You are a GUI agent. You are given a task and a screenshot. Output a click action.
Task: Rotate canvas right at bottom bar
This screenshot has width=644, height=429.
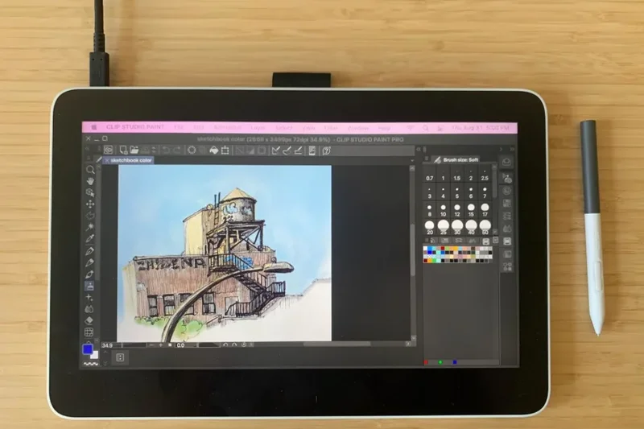[234, 344]
